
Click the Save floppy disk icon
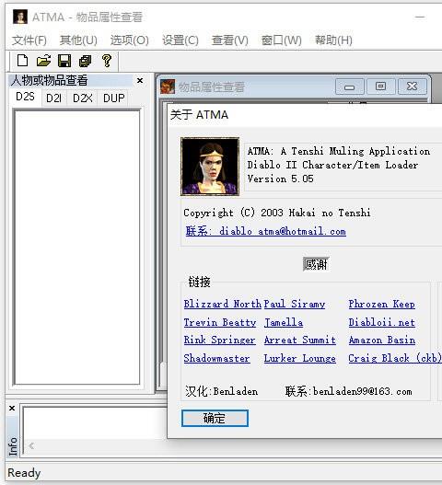(x=64, y=61)
